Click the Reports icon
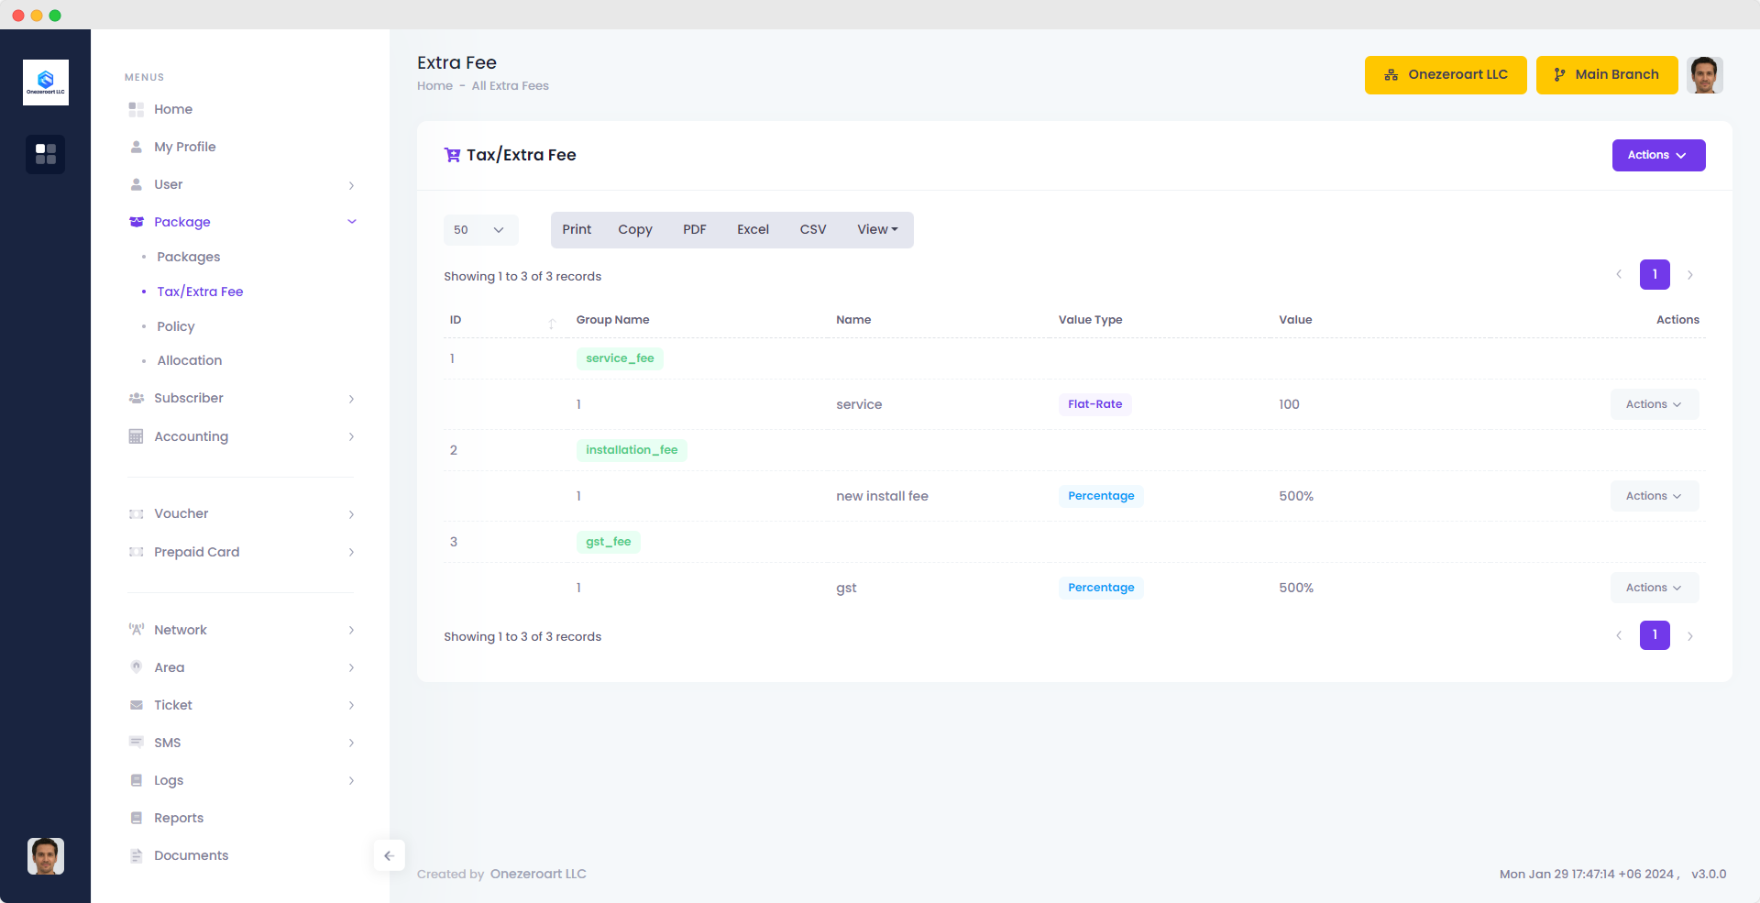 tap(137, 818)
